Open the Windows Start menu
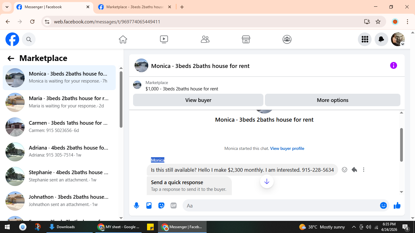 [7, 227]
